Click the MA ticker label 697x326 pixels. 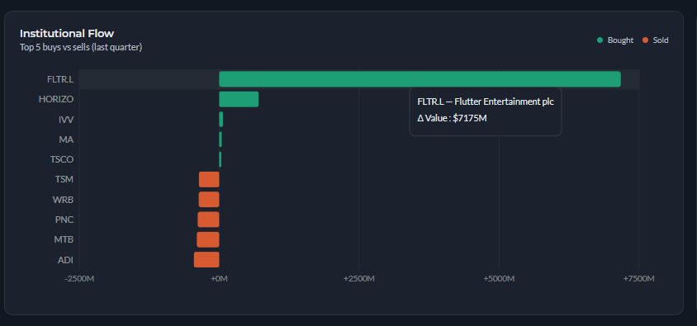tap(66, 139)
